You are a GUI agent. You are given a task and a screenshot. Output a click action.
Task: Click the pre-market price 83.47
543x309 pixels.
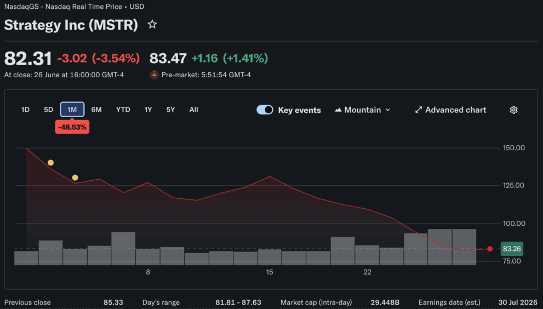168,58
